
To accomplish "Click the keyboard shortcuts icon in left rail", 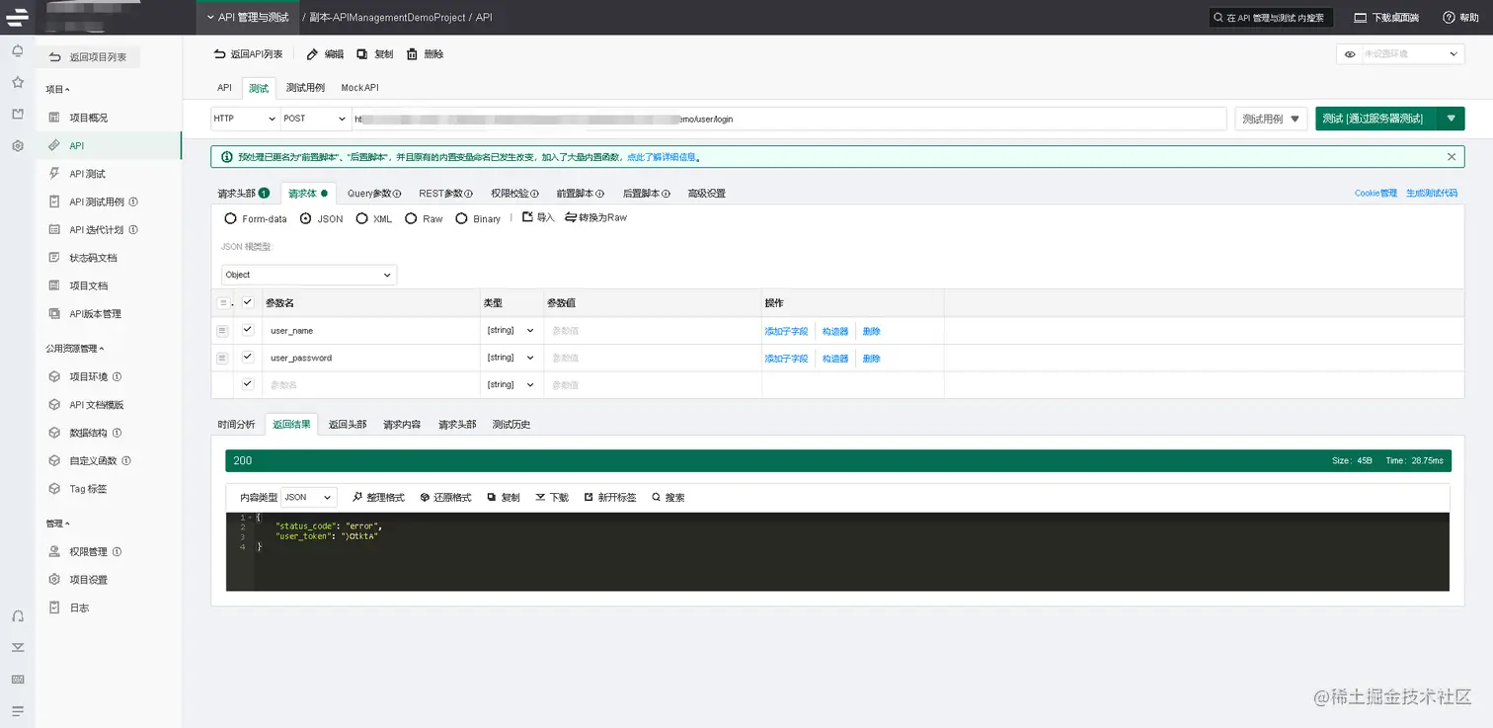I will pyautogui.click(x=18, y=680).
